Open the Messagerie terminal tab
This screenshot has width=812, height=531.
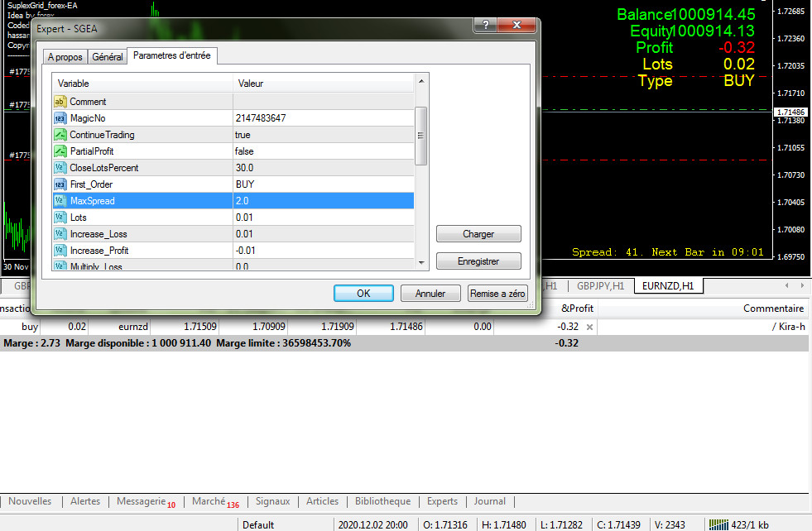146,501
